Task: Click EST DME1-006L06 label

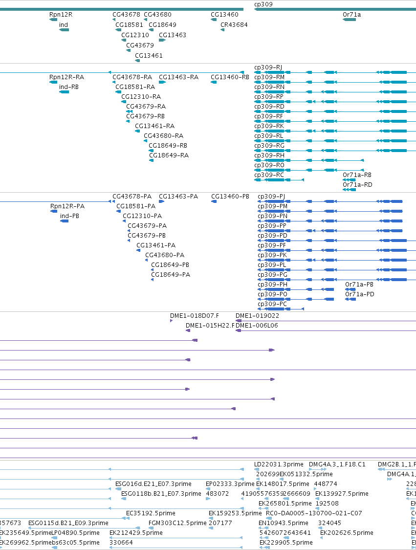Action: click(x=257, y=326)
